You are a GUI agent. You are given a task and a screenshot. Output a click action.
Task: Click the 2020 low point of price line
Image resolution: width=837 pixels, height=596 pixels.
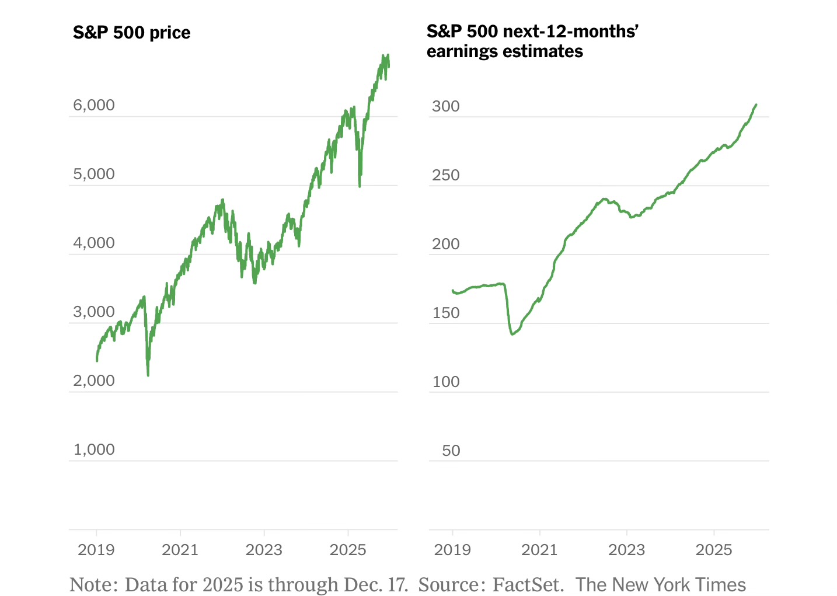[x=148, y=374]
